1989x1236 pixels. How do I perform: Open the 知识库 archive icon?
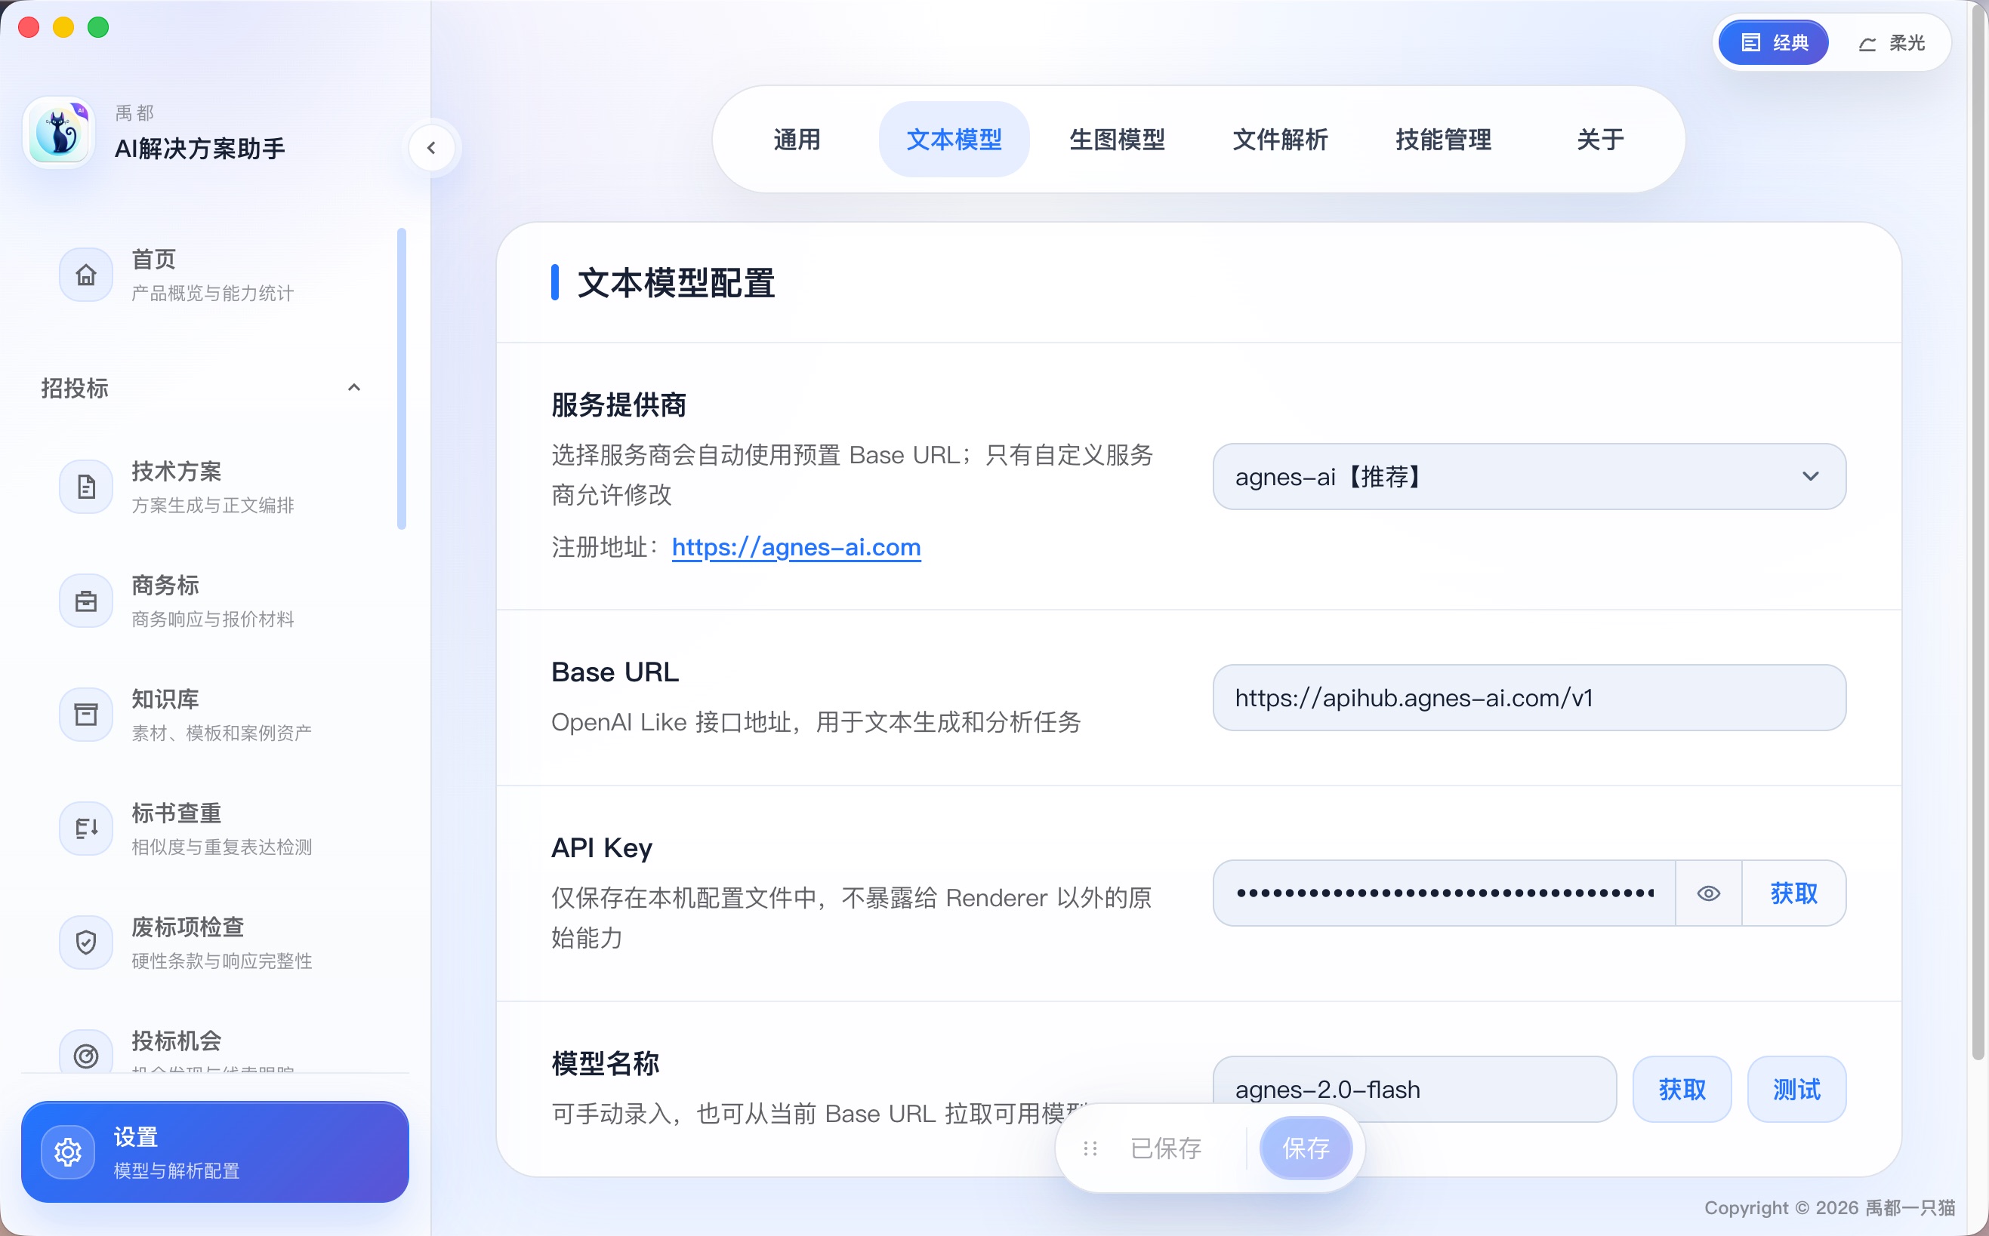click(86, 715)
